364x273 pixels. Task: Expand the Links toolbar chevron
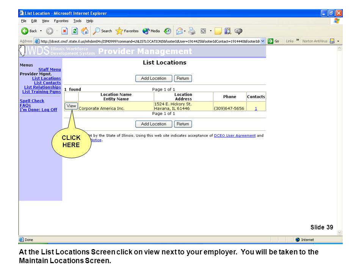(x=298, y=40)
